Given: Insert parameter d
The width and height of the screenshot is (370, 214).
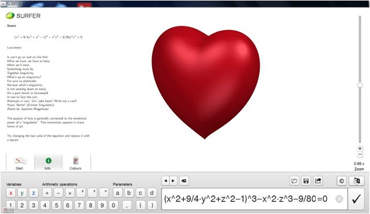Looking at the screenshot, I should click(x=151, y=193).
